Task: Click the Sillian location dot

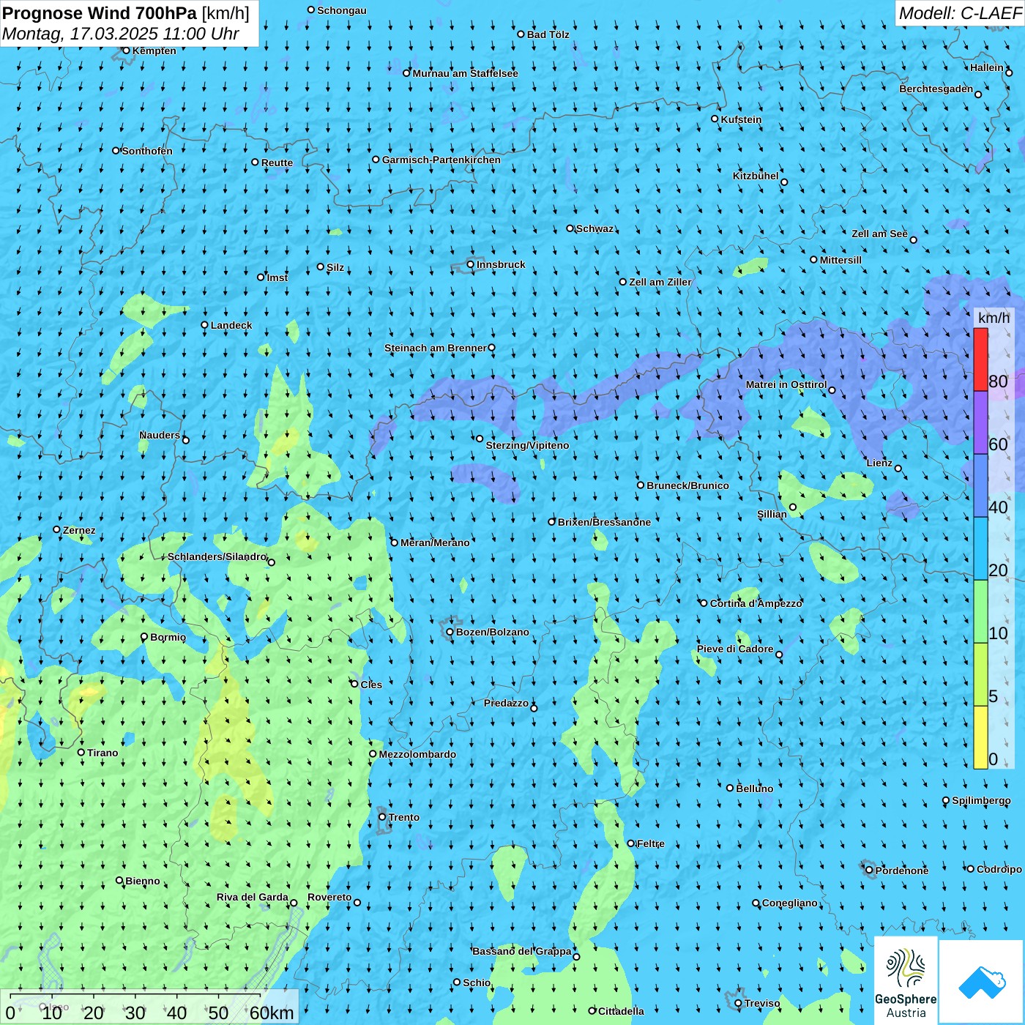Action: 792,507
